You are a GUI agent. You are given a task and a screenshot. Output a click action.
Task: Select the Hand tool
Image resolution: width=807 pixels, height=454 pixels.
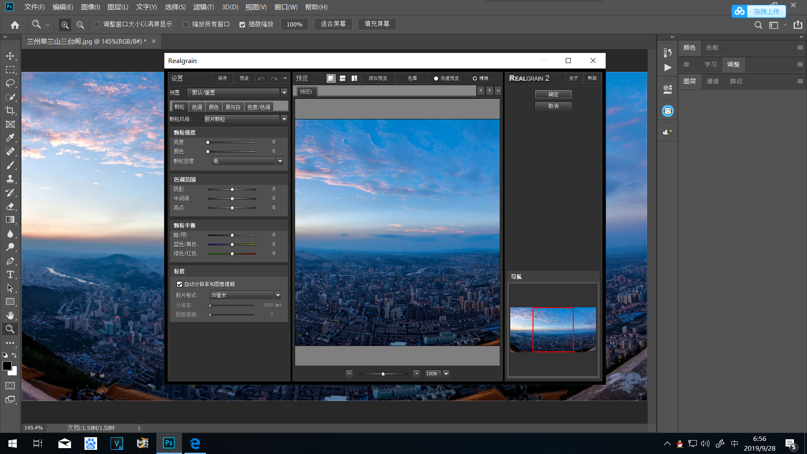tap(10, 315)
